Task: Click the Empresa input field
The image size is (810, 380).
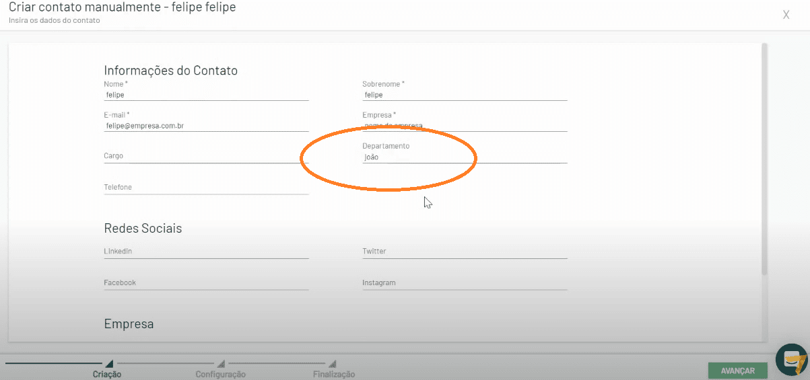Action: 465,126
